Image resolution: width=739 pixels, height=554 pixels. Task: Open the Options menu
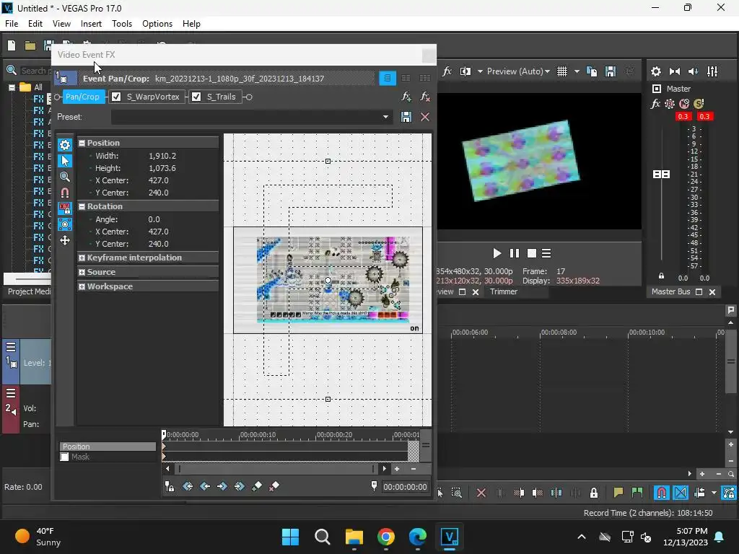coord(157,24)
